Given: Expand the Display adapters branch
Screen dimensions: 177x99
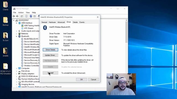Looking at the screenshot, I should [17, 74].
